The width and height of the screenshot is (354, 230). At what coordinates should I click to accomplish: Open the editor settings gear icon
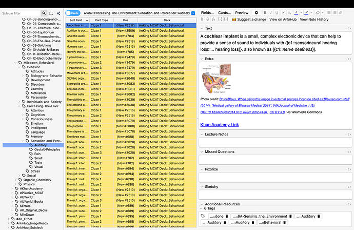[x=256, y=13]
